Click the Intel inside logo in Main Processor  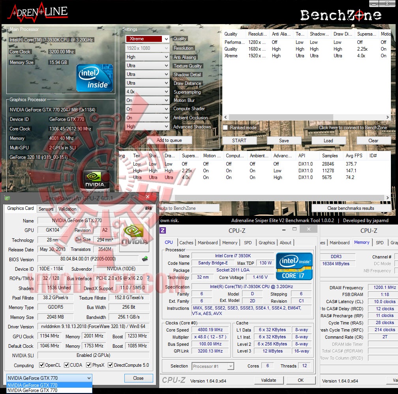pos(94,78)
